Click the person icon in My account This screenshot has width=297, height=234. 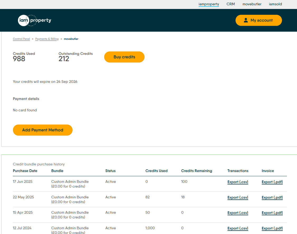coord(246,20)
